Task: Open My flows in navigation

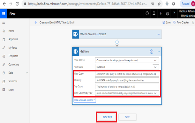Action: (x=12, y=48)
